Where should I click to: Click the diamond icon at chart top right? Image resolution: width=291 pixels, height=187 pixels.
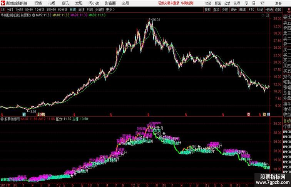(x=263, y=15)
